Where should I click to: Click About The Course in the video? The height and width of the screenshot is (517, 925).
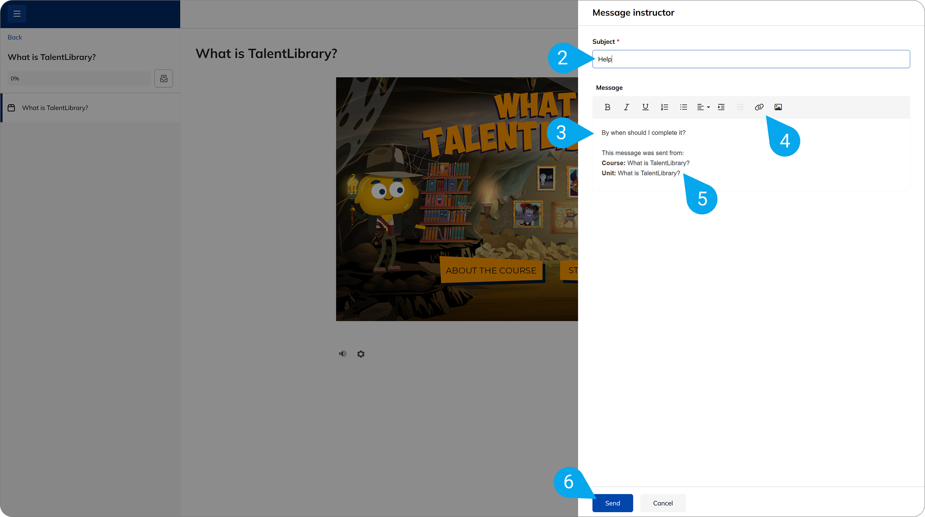491,270
